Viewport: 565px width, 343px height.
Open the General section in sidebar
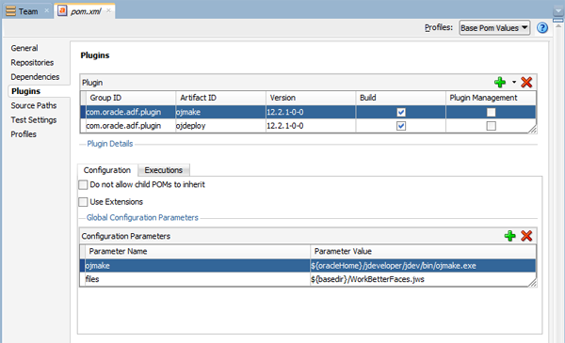tap(24, 48)
